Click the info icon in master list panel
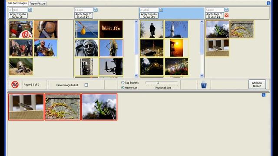The image size is (278, 156). 264,95
